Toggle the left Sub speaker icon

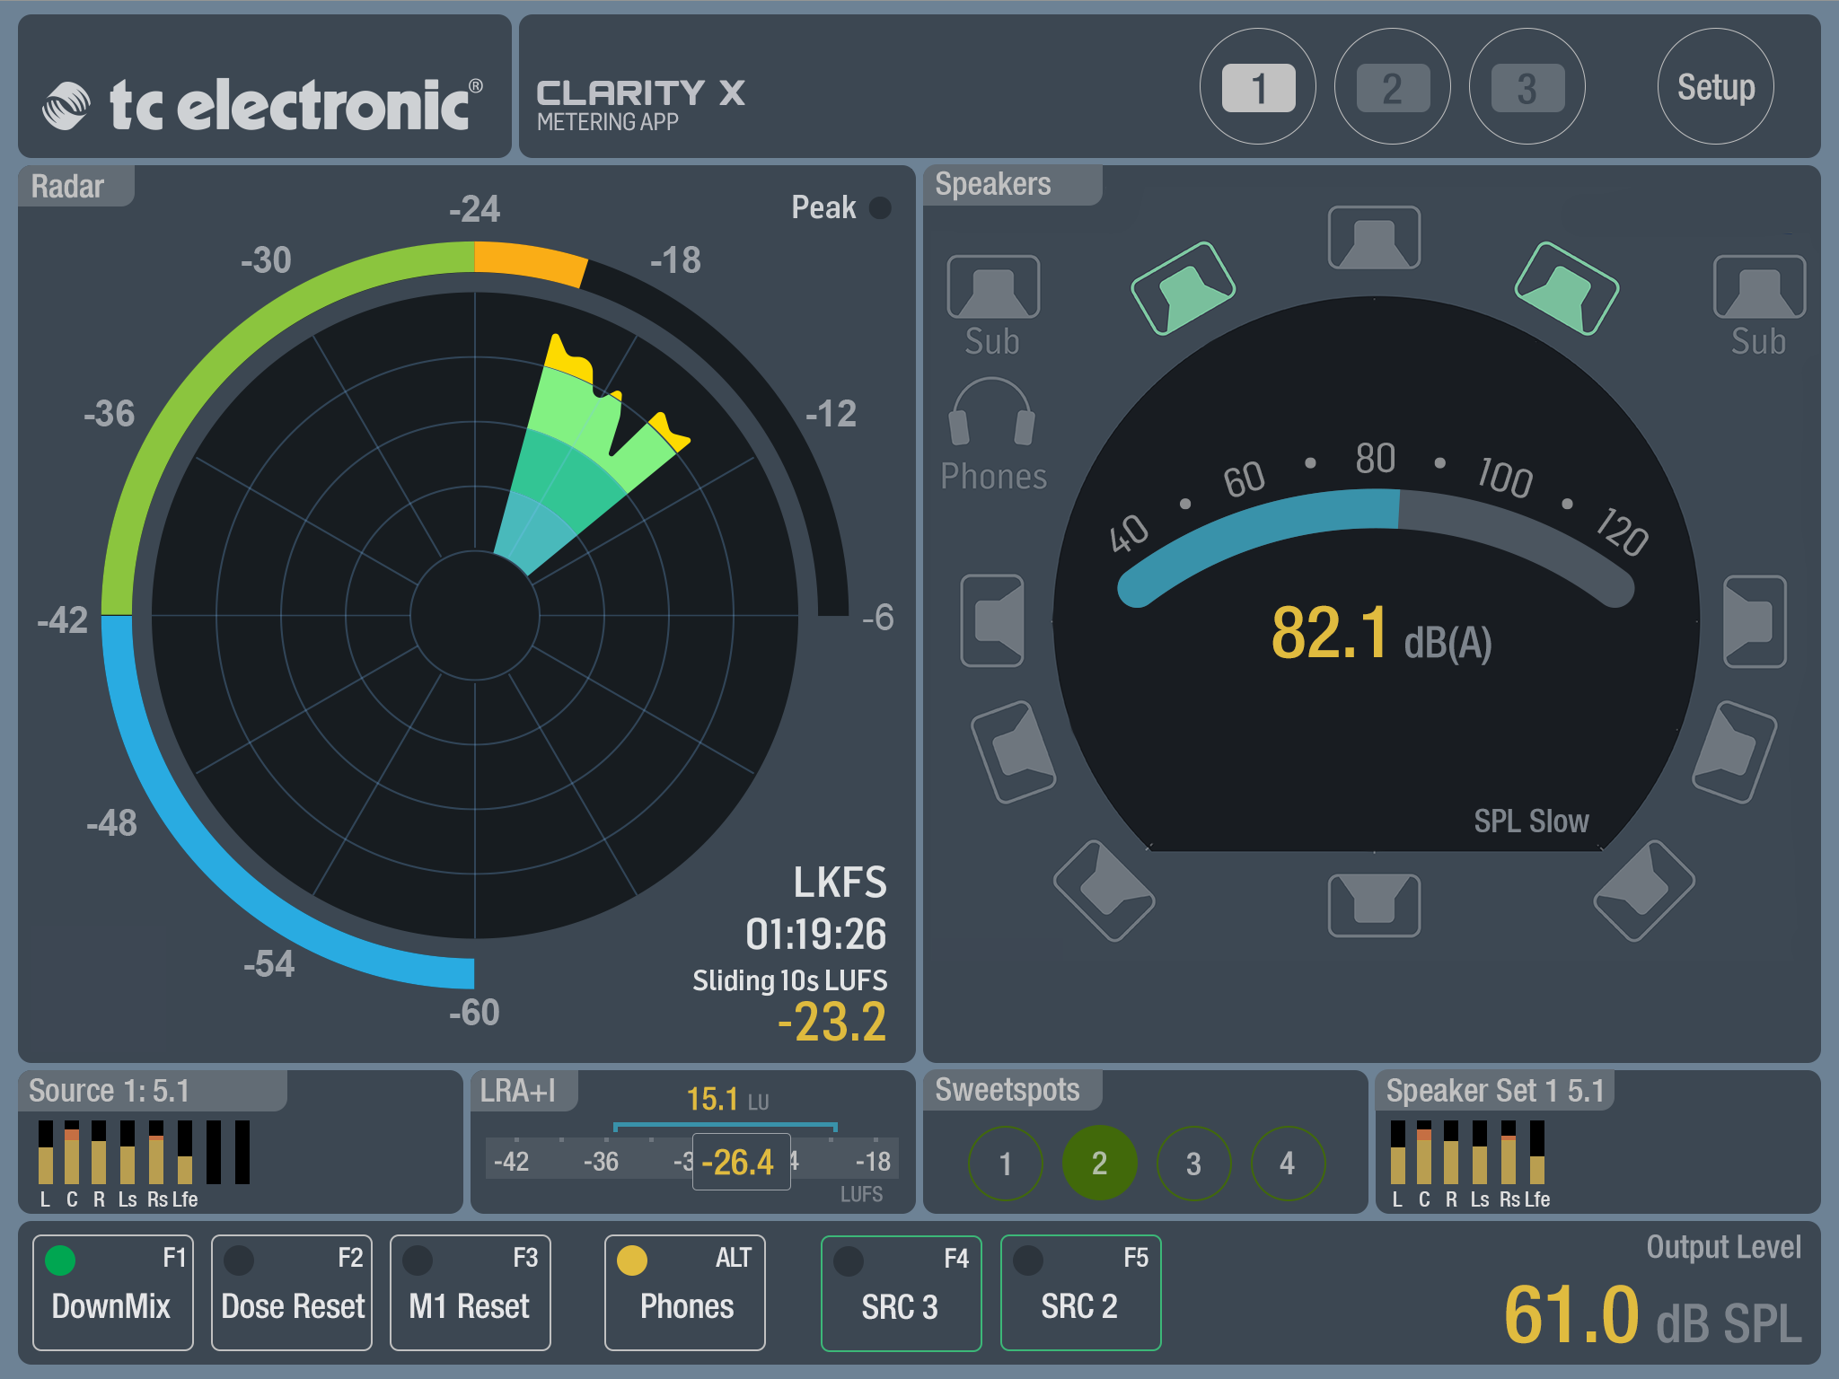pos(993,287)
